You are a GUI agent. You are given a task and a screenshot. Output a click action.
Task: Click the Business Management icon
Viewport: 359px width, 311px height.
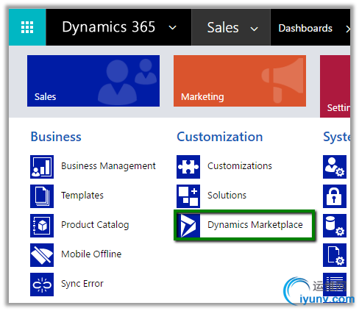(x=42, y=167)
